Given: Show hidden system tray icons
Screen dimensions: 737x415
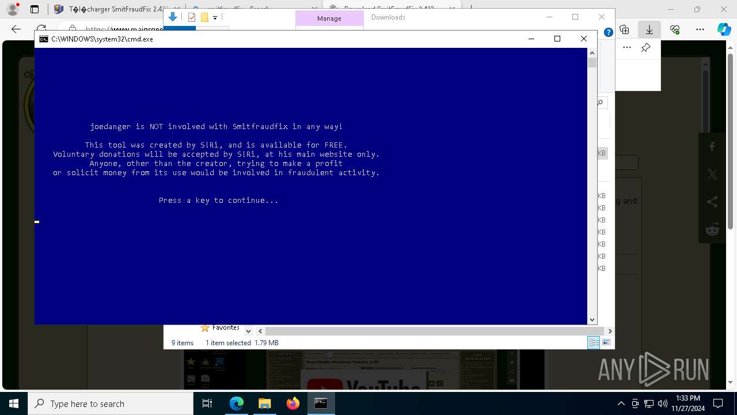Looking at the screenshot, I should click(621, 403).
